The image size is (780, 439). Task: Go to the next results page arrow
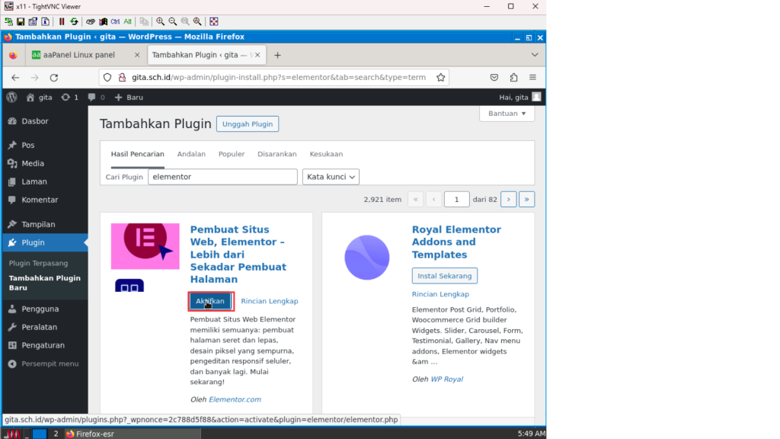(508, 200)
